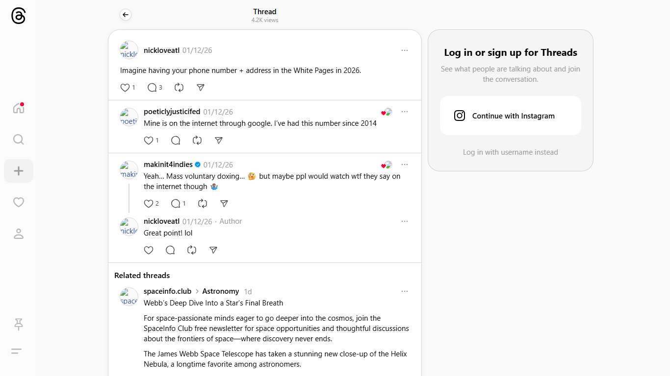Open the More menu at sidebar bottom
670x376 pixels.
(x=17, y=351)
